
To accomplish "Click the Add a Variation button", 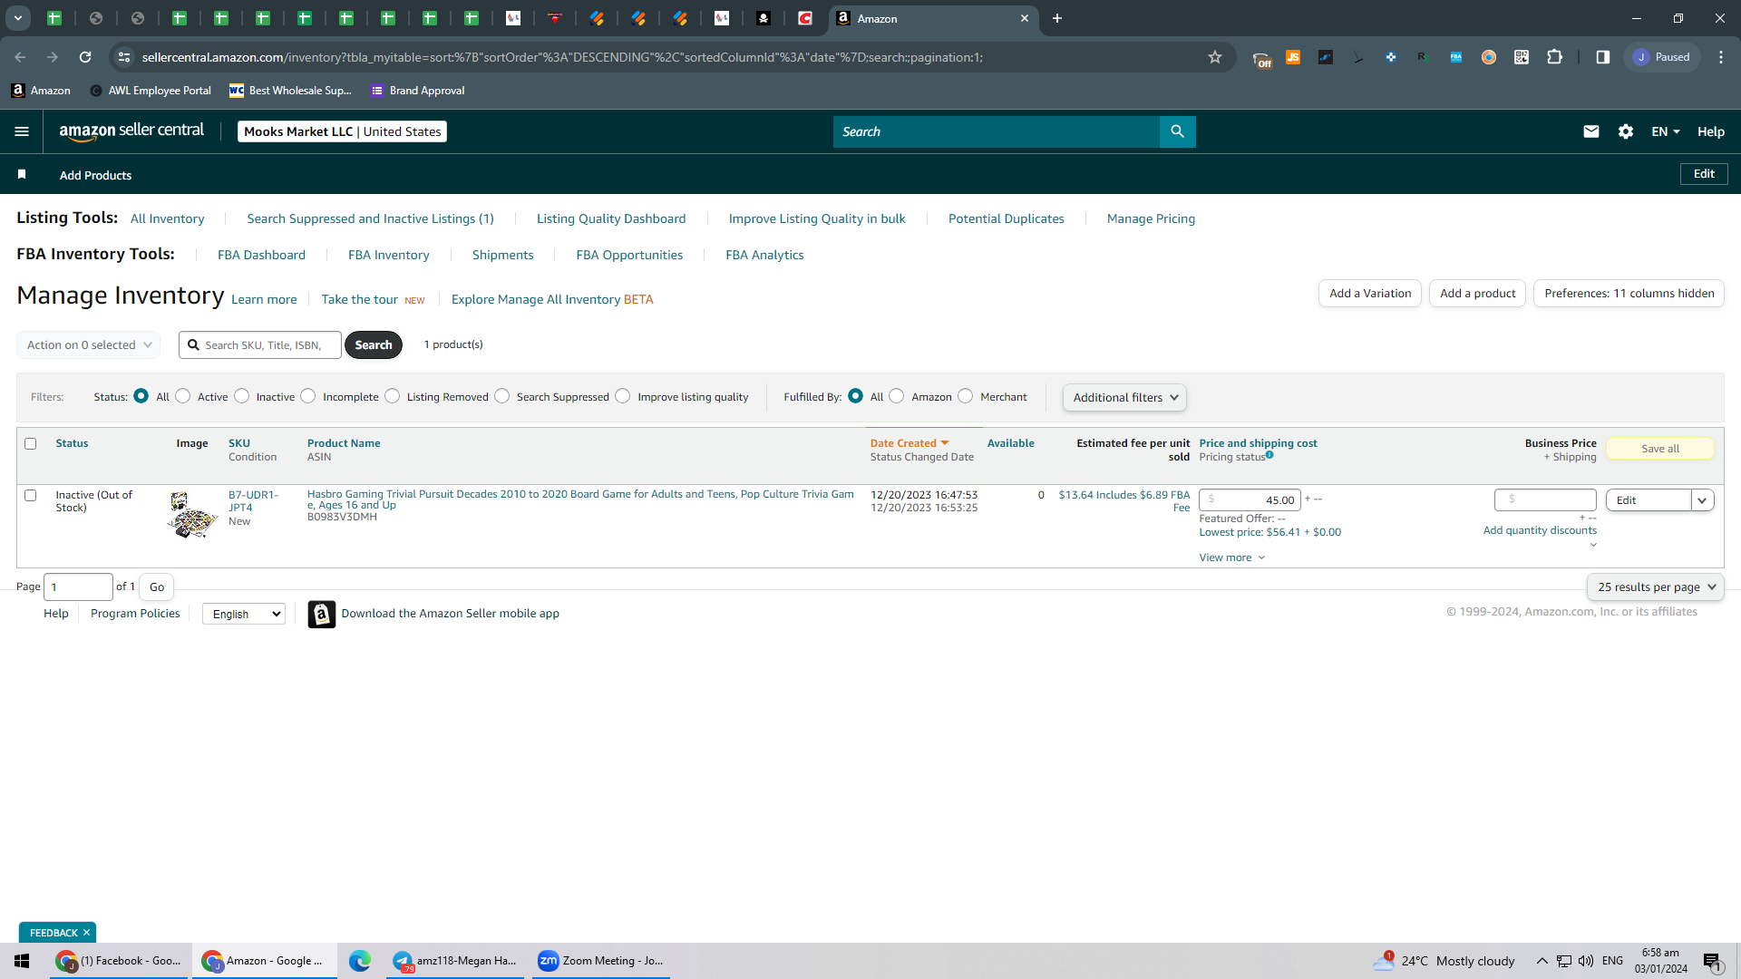I will point(1370,293).
